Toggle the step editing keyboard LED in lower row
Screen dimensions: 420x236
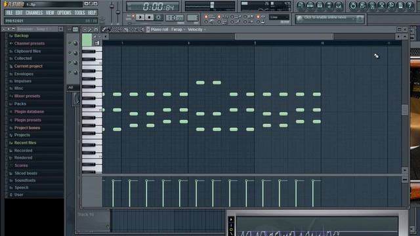[219, 22]
